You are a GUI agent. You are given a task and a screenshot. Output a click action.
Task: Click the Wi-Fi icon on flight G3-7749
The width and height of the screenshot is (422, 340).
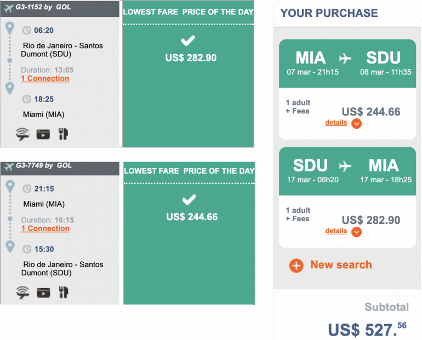pyautogui.click(x=22, y=292)
